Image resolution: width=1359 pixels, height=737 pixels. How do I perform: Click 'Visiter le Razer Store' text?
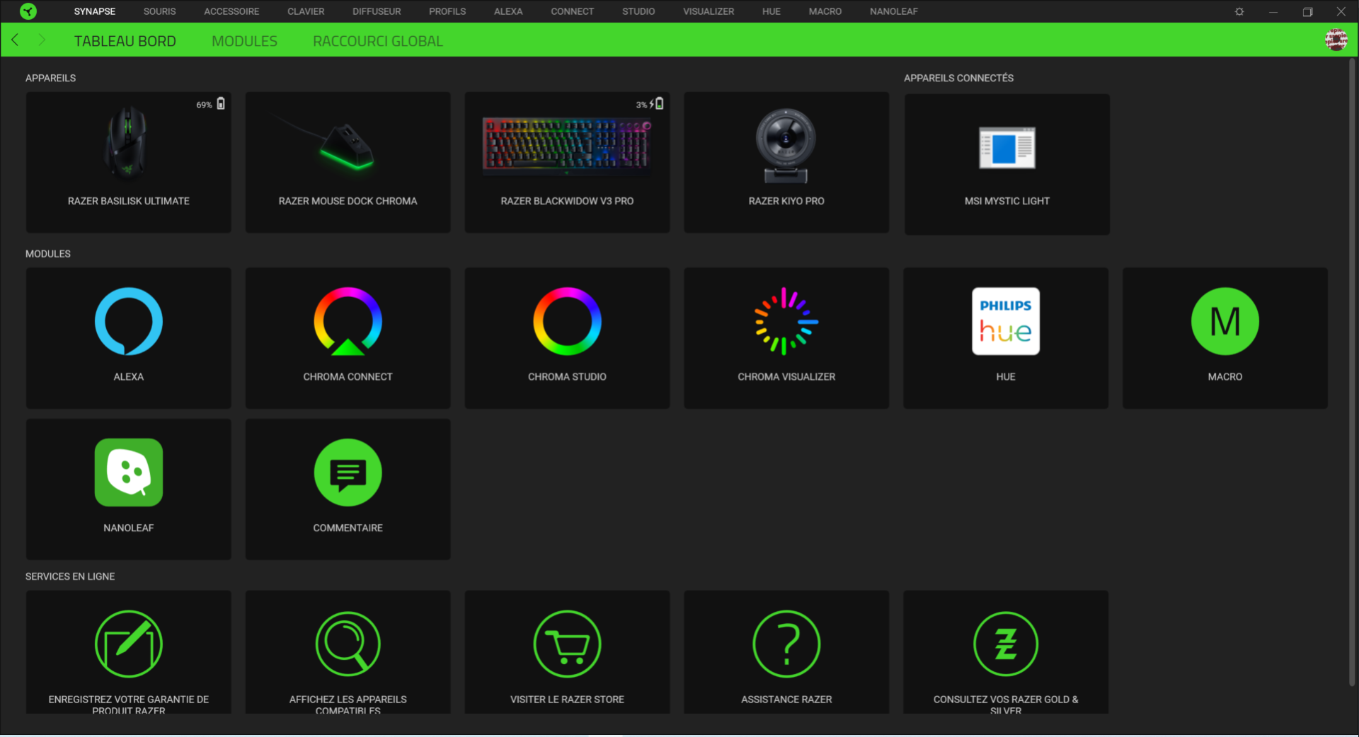[567, 700]
